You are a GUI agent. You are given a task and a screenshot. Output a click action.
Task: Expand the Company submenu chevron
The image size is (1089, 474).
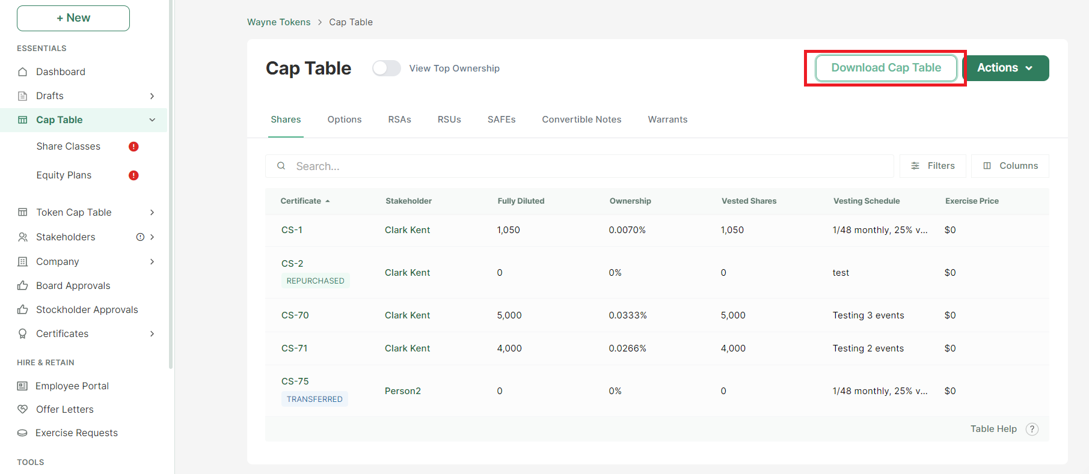coord(152,261)
